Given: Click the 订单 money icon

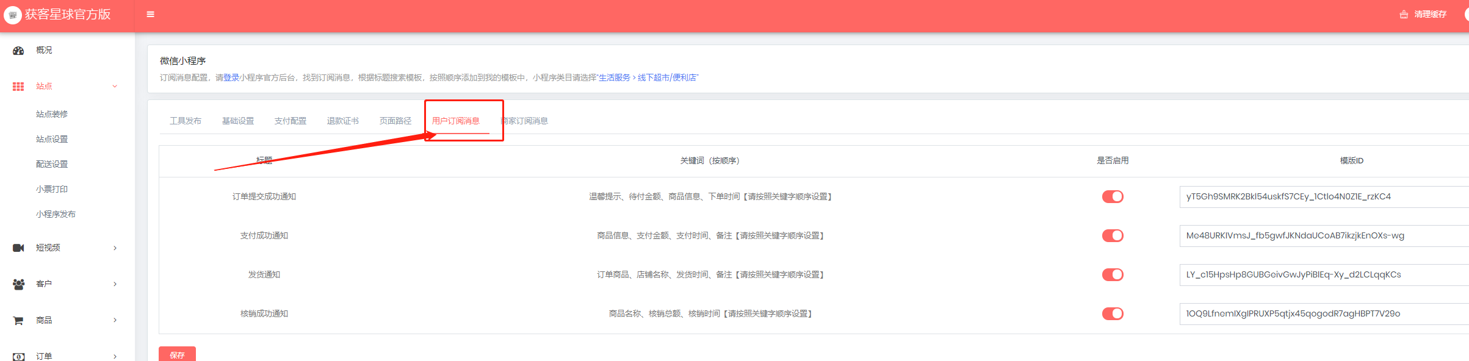Looking at the screenshot, I should [x=18, y=356].
